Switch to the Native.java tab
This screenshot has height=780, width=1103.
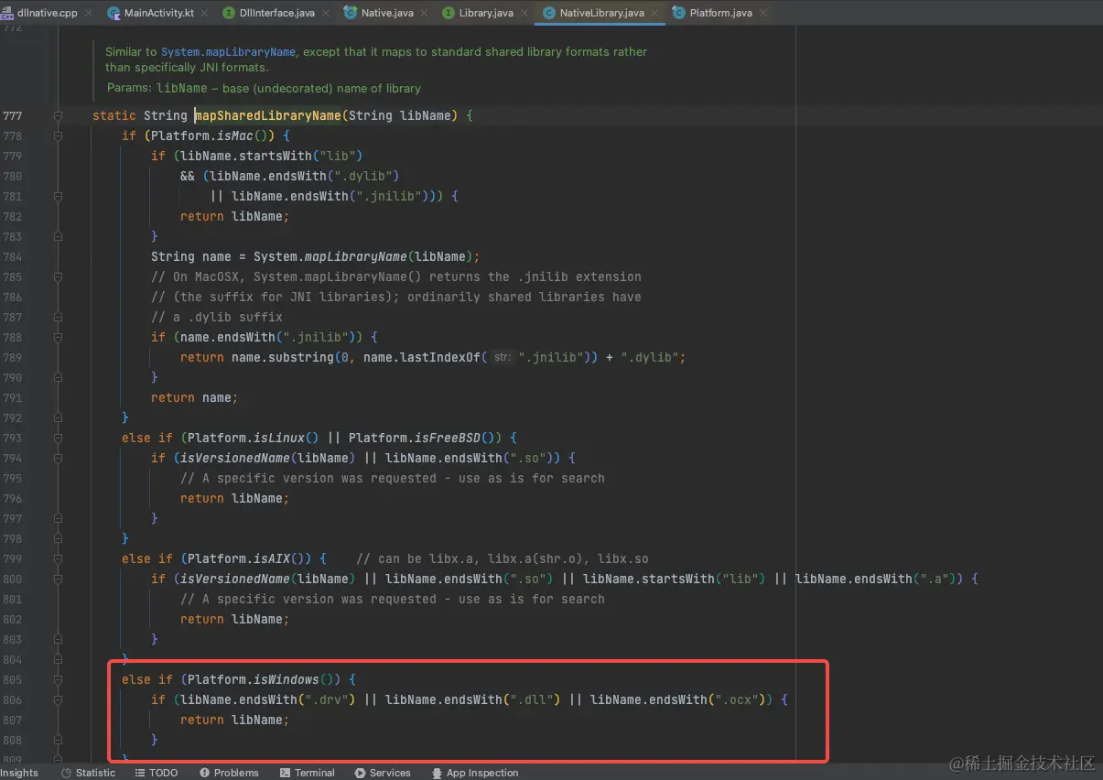(386, 13)
